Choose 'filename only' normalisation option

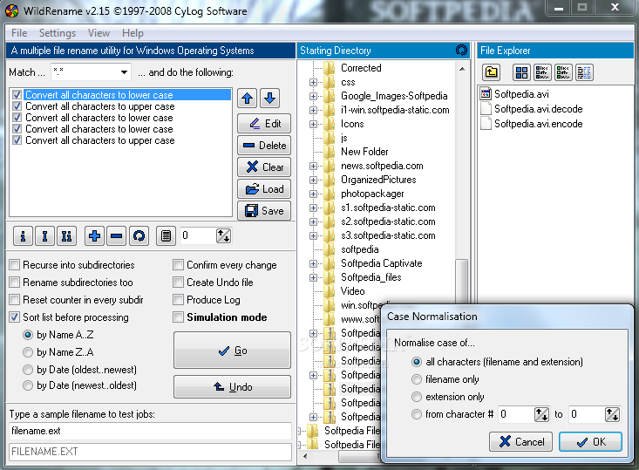click(x=417, y=379)
